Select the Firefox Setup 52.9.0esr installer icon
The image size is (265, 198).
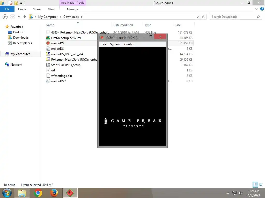[48, 38]
